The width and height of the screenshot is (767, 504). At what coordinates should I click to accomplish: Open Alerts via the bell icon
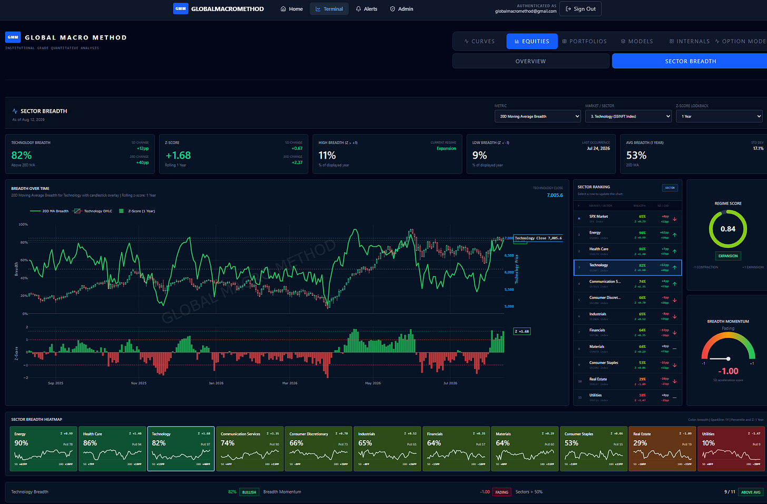point(359,9)
